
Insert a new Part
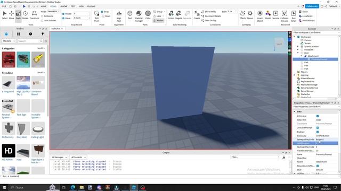[x=130, y=15]
